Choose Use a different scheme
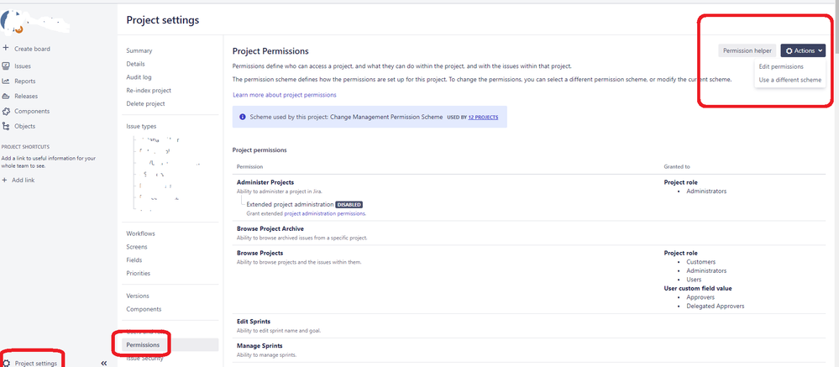Screen dimensions: 839x367 789,80
